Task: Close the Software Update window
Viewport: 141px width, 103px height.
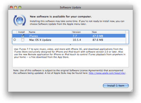Action: (11, 7)
